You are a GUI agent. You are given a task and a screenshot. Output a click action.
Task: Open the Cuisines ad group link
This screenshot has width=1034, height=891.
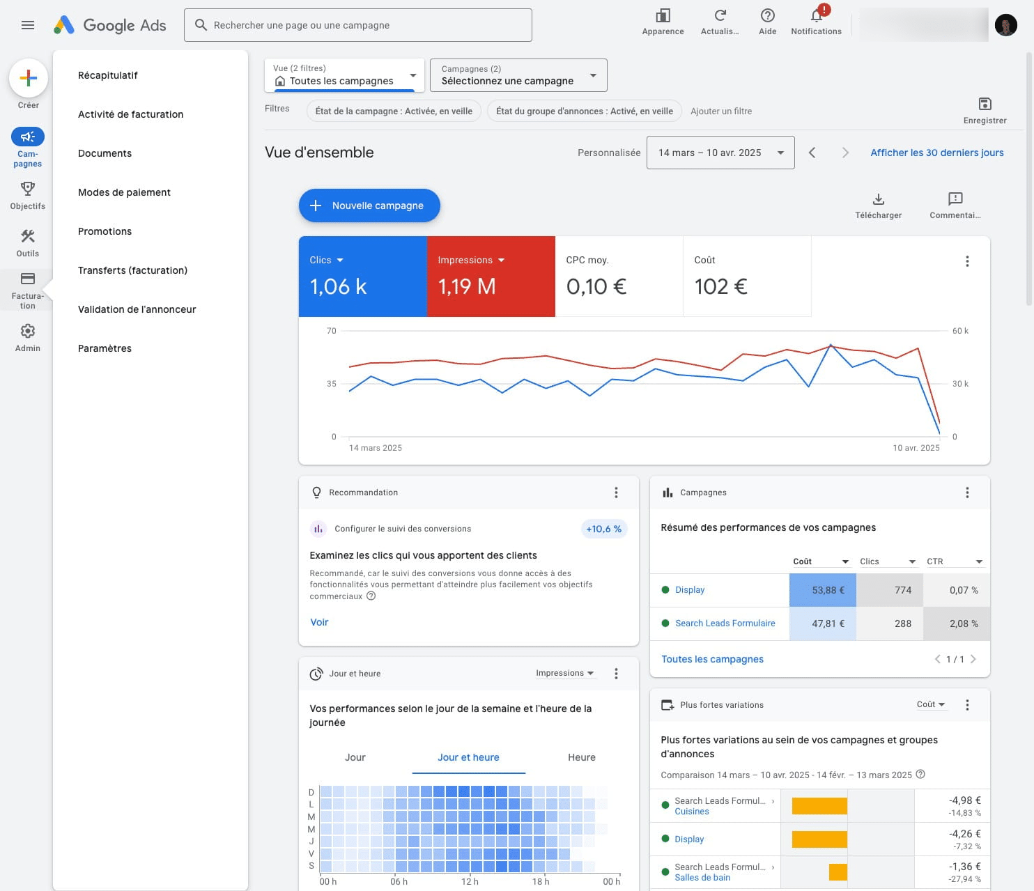tap(692, 812)
